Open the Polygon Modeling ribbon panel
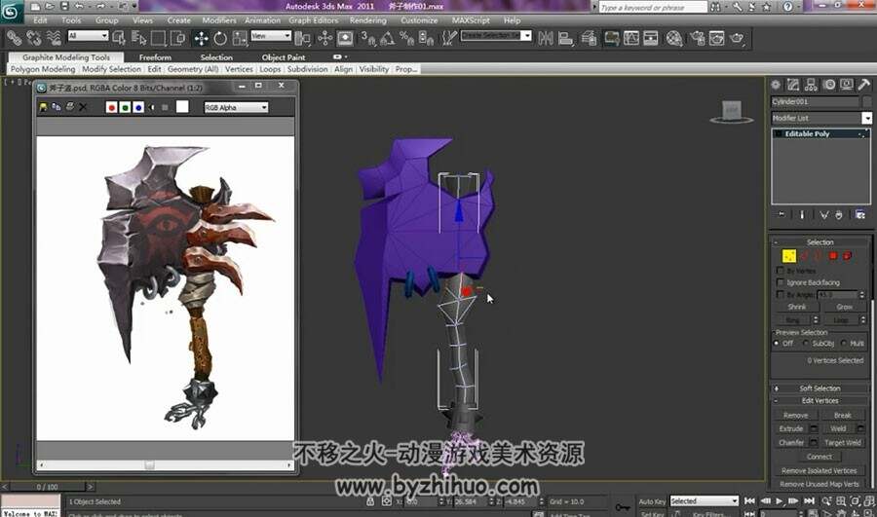 click(x=43, y=69)
